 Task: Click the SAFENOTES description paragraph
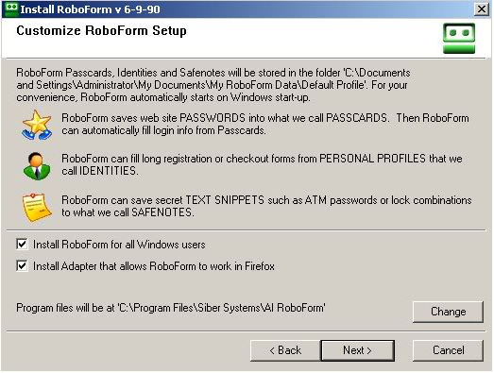(266, 207)
